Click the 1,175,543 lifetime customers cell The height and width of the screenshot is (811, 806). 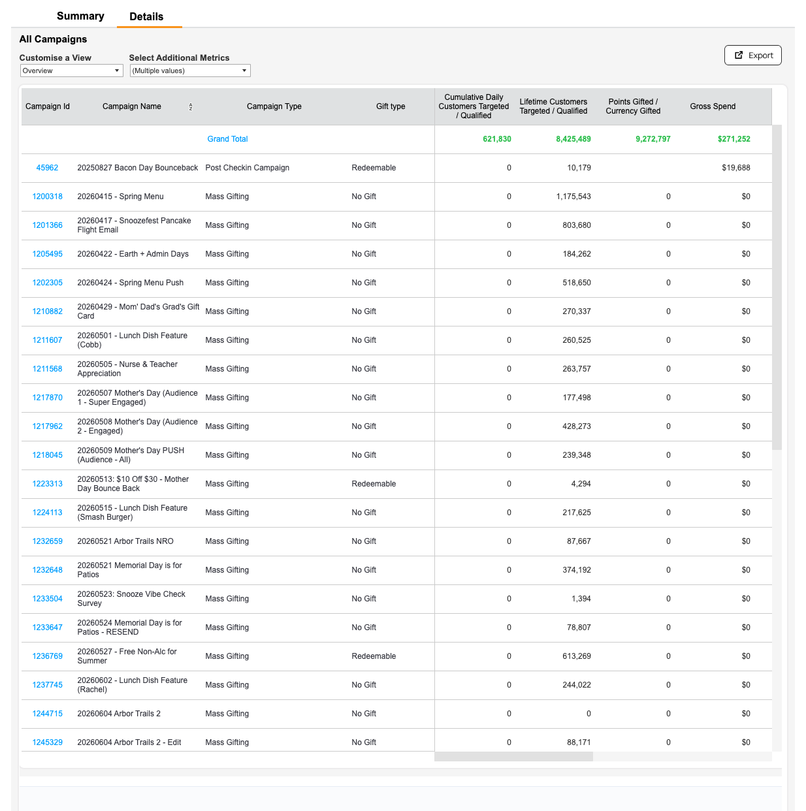[x=573, y=197]
